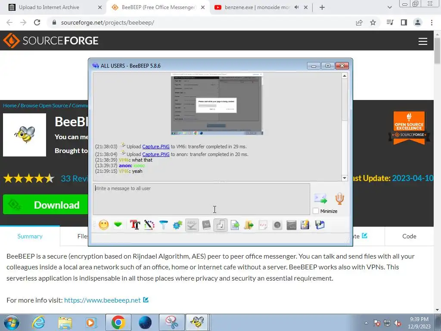The image size is (441, 331).
Task: Toggle the Return-key-sends-message button
Action: tap(220, 225)
